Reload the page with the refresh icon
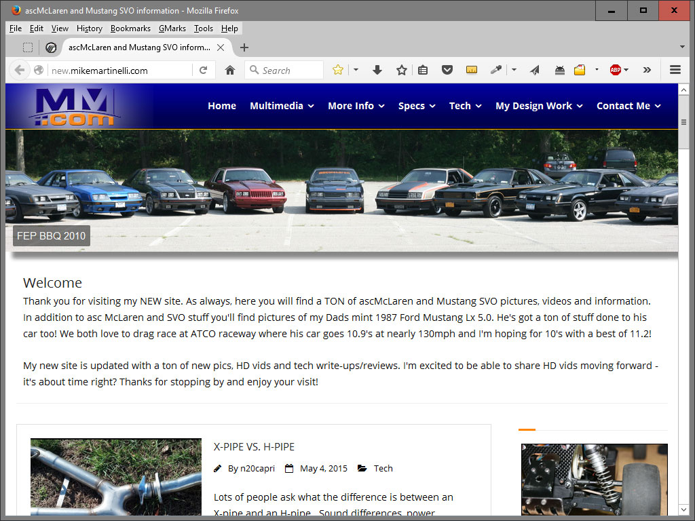Image resolution: width=695 pixels, height=521 pixels. pos(204,70)
